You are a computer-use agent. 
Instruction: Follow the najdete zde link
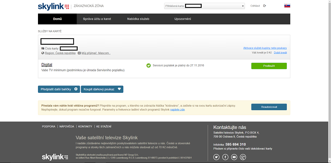pyautogui.click(x=178, y=110)
